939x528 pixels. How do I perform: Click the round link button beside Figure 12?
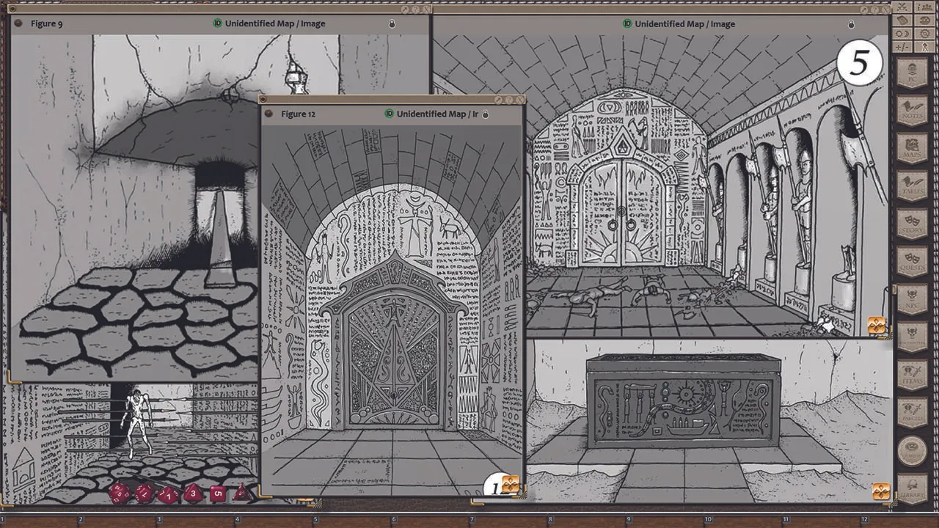268,114
